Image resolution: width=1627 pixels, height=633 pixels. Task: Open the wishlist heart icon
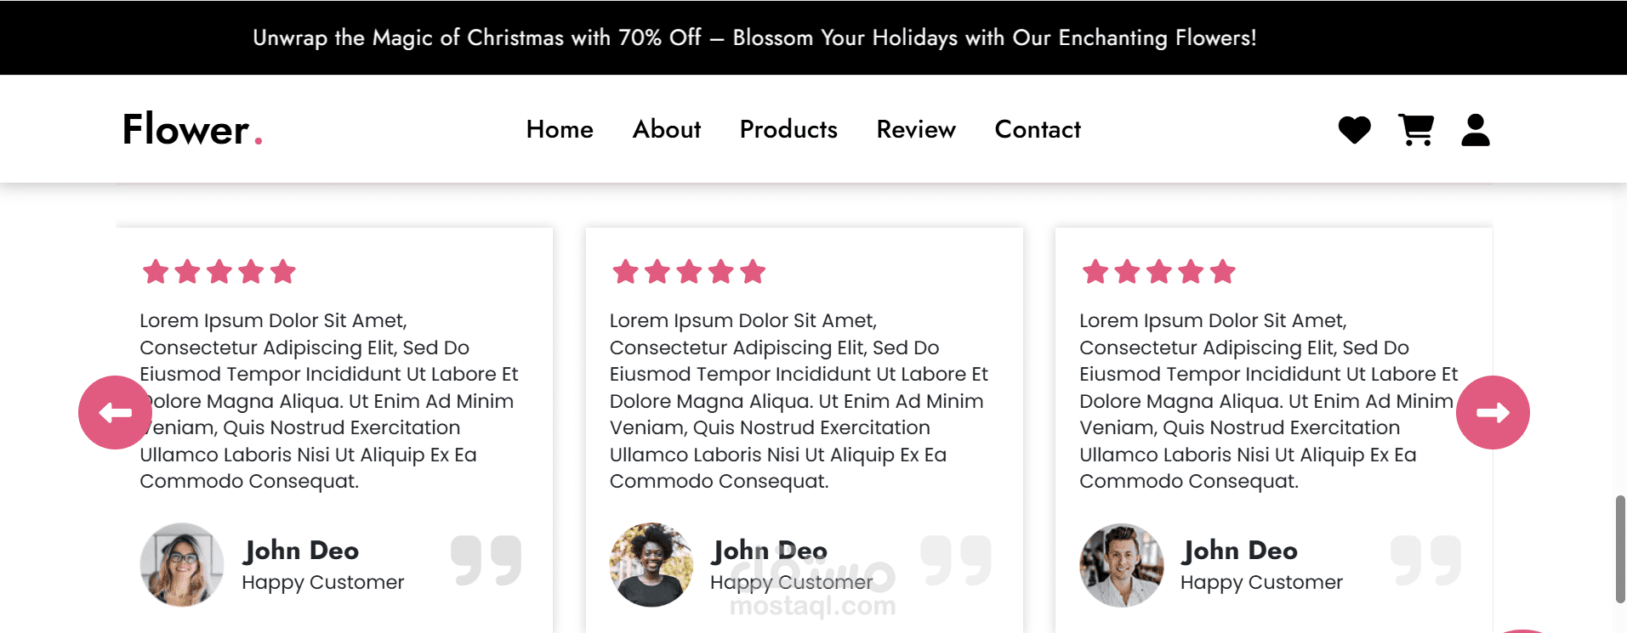click(x=1354, y=130)
